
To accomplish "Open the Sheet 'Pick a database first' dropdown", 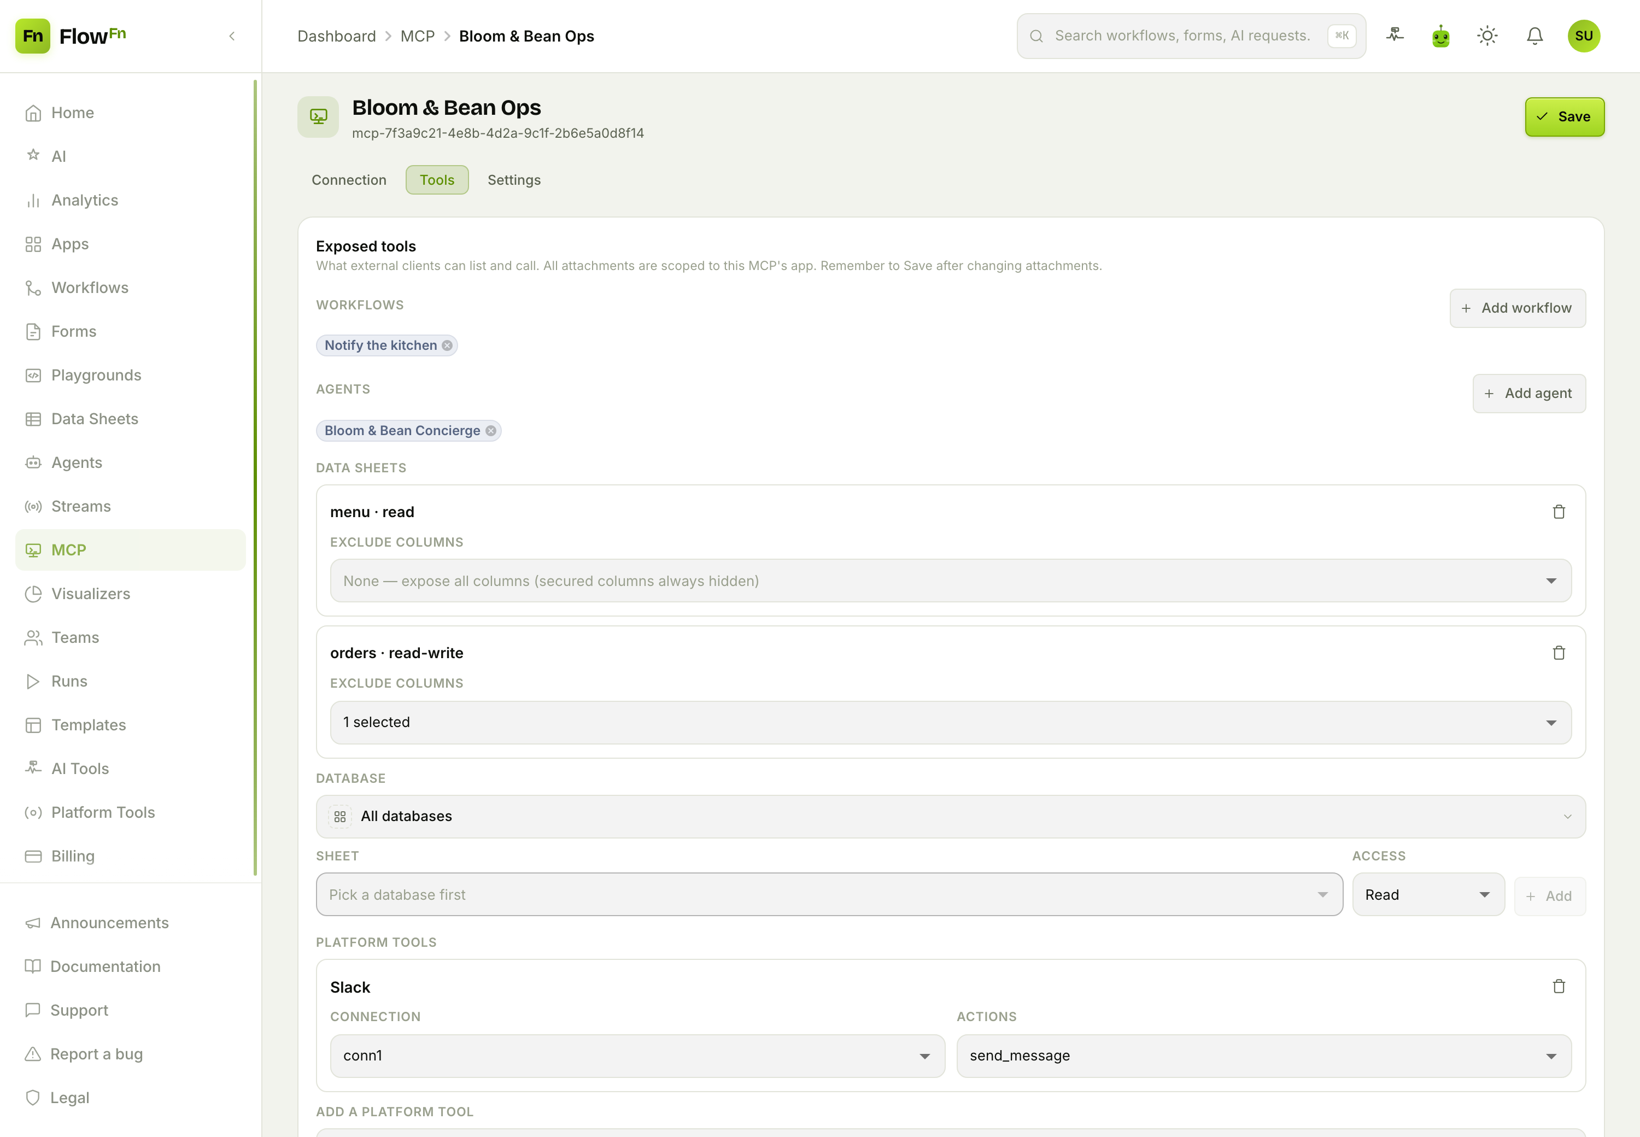I will click(829, 895).
